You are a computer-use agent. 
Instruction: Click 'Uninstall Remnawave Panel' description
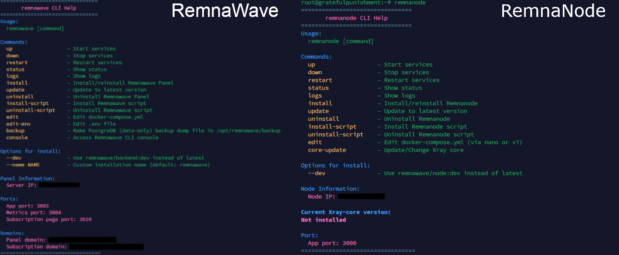point(111,96)
